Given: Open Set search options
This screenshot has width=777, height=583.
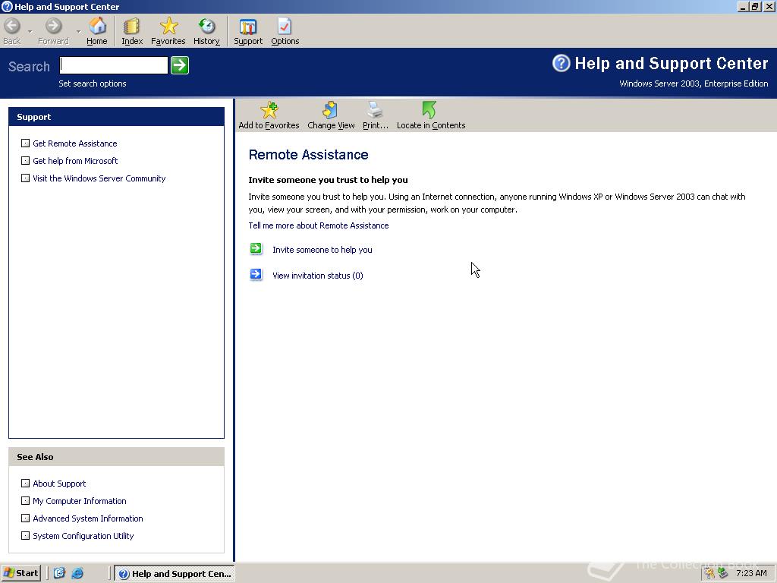Looking at the screenshot, I should (x=92, y=84).
